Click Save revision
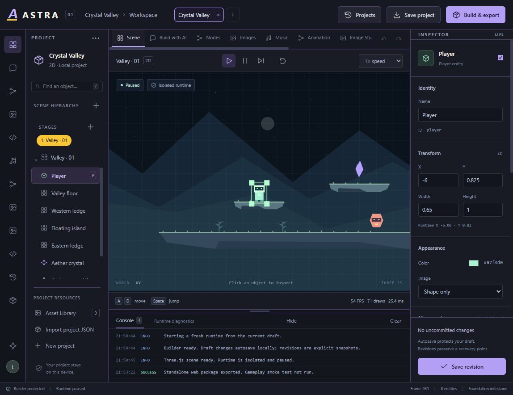Screen dimensions: 513x395 coord(461,366)
